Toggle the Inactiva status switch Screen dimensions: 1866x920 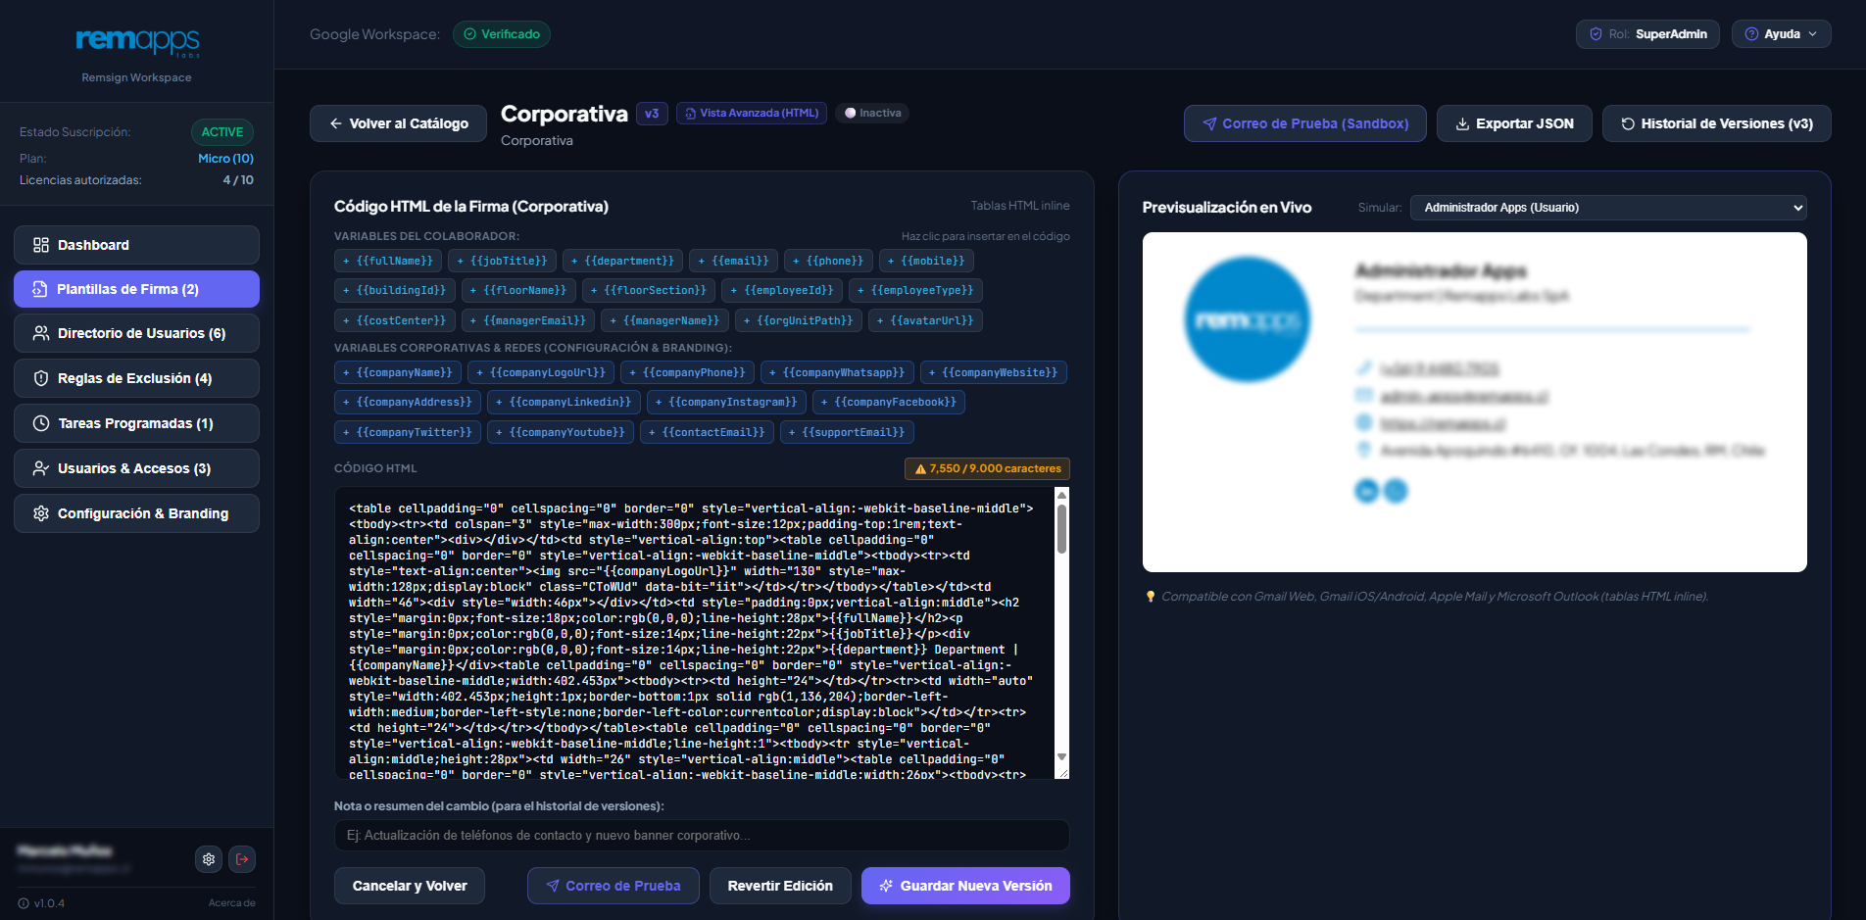873,114
